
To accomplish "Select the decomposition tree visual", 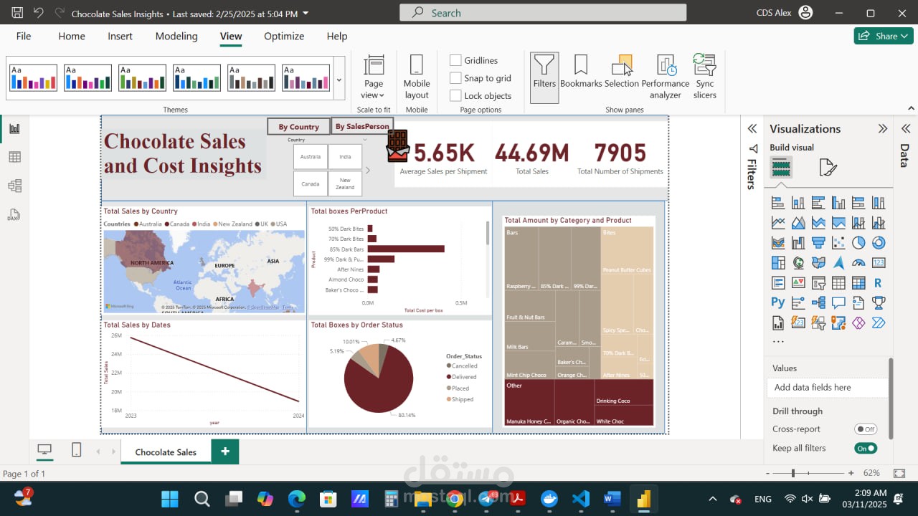I will (x=818, y=302).
